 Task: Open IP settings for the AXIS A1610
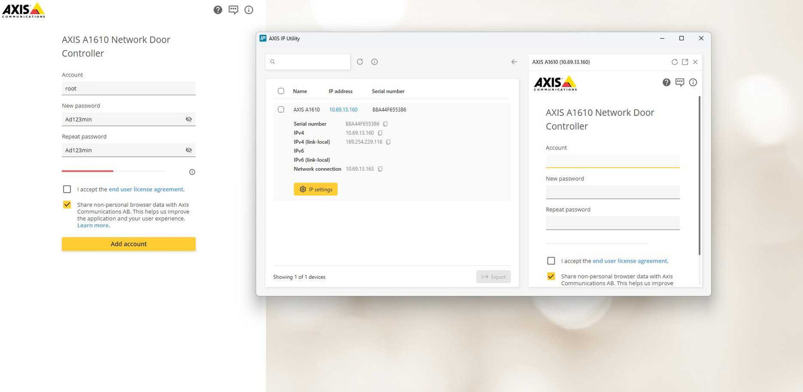coord(316,189)
